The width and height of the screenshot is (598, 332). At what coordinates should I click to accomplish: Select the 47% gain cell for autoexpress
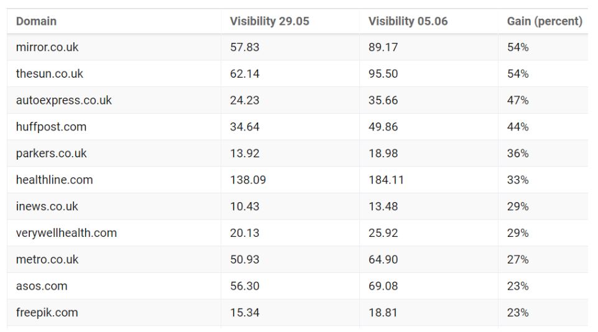(x=518, y=100)
